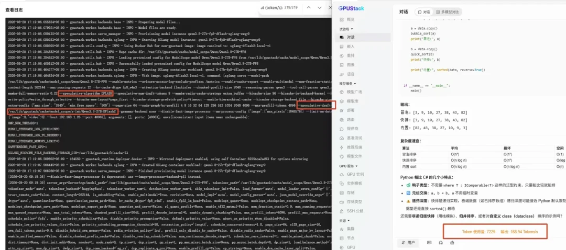Collapse the 试验场 sidebar group
The width and height of the screenshot is (566, 250).
pyautogui.click(x=346, y=29)
